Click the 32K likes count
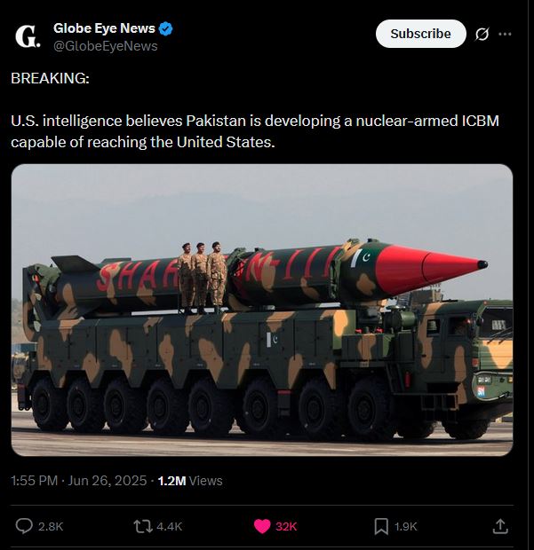 point(286,527)
